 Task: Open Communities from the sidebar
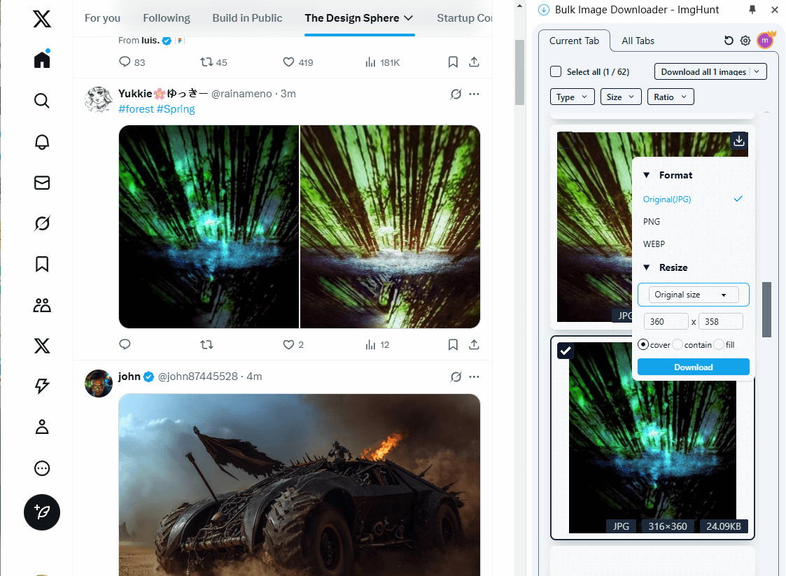[41, 305]
